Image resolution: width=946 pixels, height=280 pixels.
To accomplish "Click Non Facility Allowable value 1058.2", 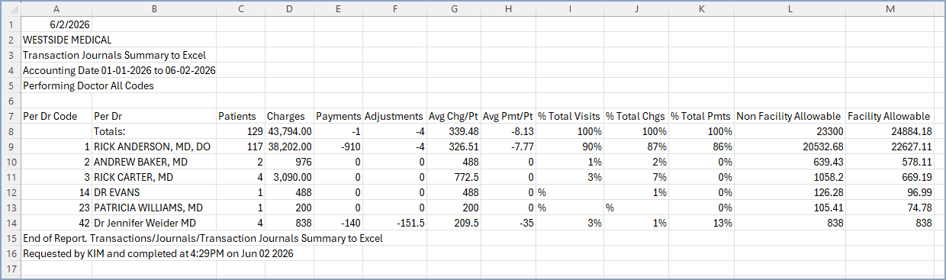I will 790,177.
